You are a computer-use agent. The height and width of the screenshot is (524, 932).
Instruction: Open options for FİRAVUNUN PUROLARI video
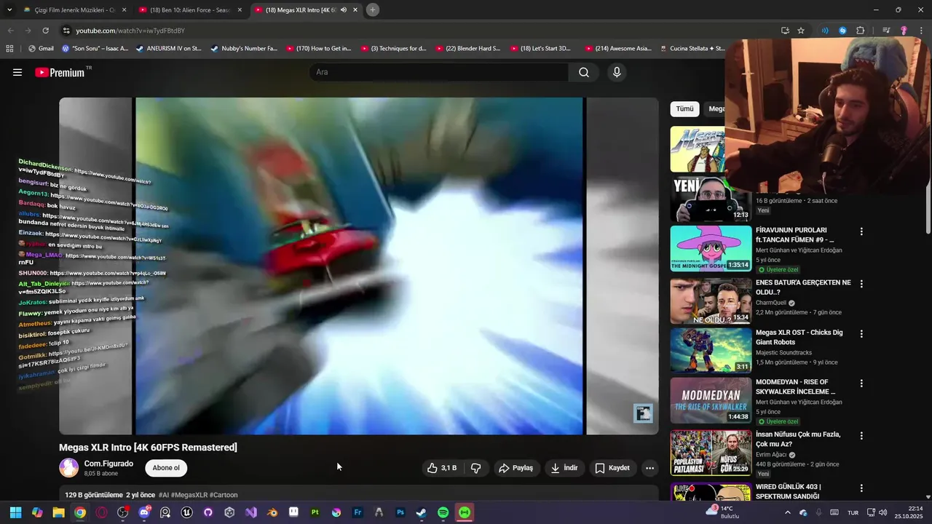[861, 231]
